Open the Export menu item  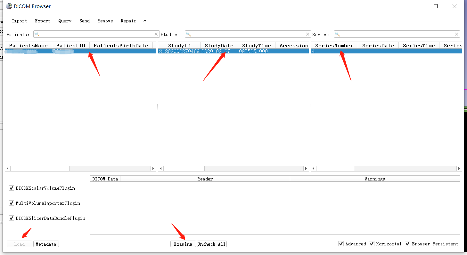click(43, 21)
